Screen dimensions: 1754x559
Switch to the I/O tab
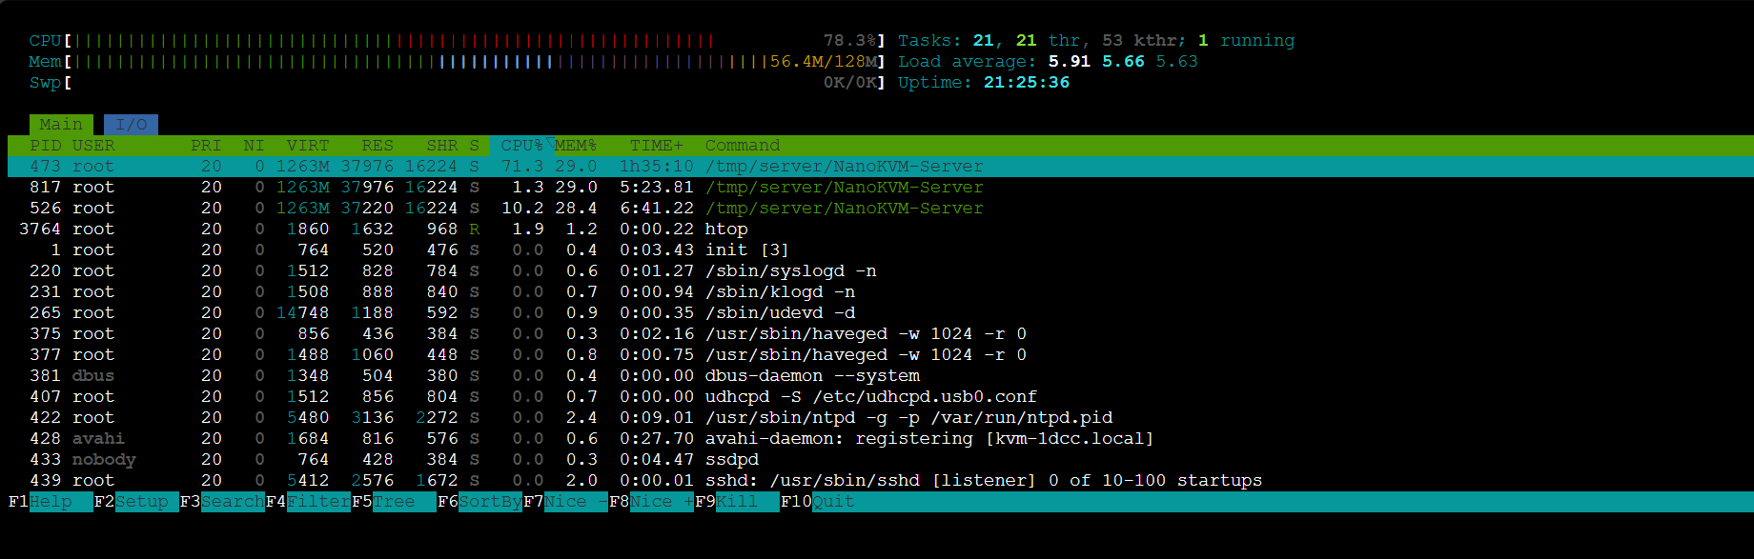[x=131, y=125]
